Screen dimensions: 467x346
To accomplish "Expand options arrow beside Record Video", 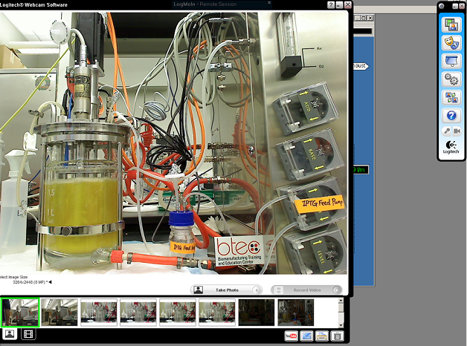I will tap(336, 290).
